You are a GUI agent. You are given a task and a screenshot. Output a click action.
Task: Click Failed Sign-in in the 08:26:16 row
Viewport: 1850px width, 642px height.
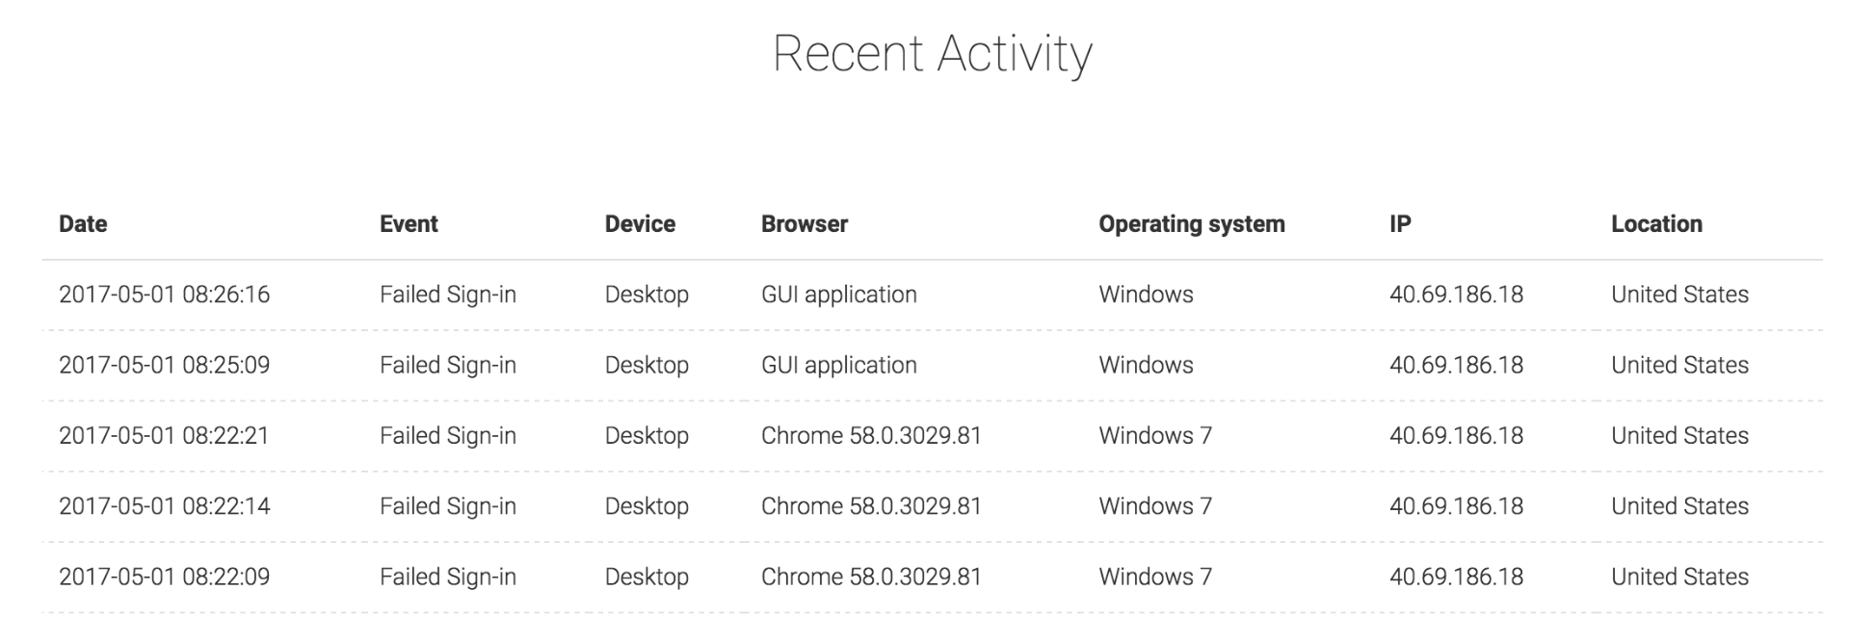pyautogui.click(x=447, y=295)
